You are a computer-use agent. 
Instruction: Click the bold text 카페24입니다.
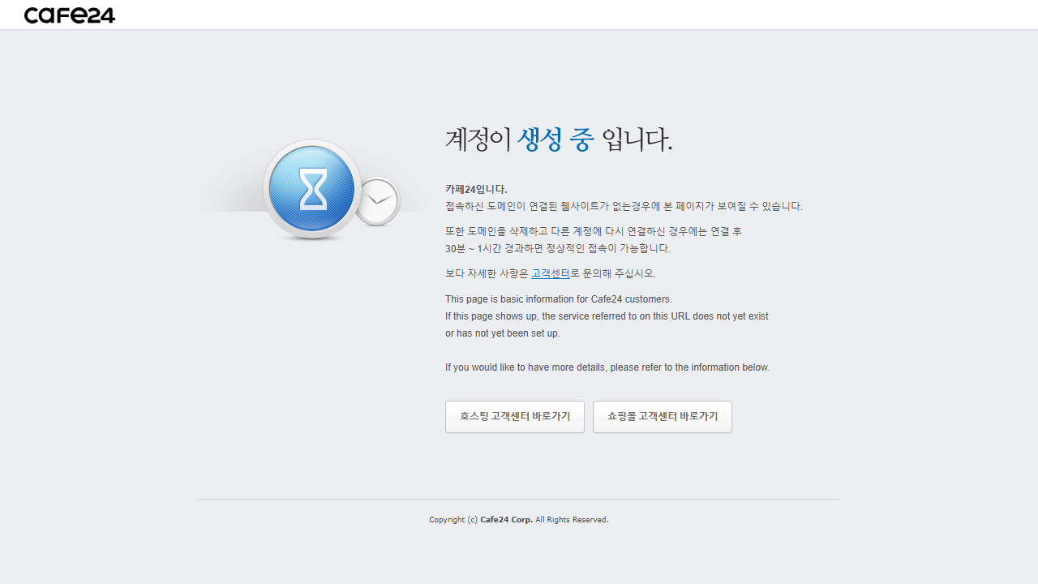(x=476, y=189)
